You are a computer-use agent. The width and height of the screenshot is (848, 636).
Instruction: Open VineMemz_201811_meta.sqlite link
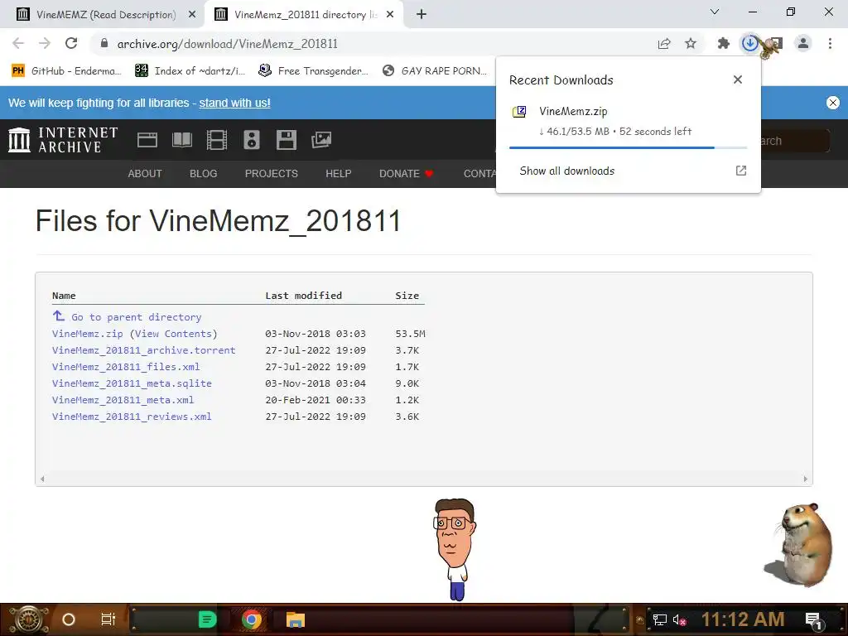132,383
